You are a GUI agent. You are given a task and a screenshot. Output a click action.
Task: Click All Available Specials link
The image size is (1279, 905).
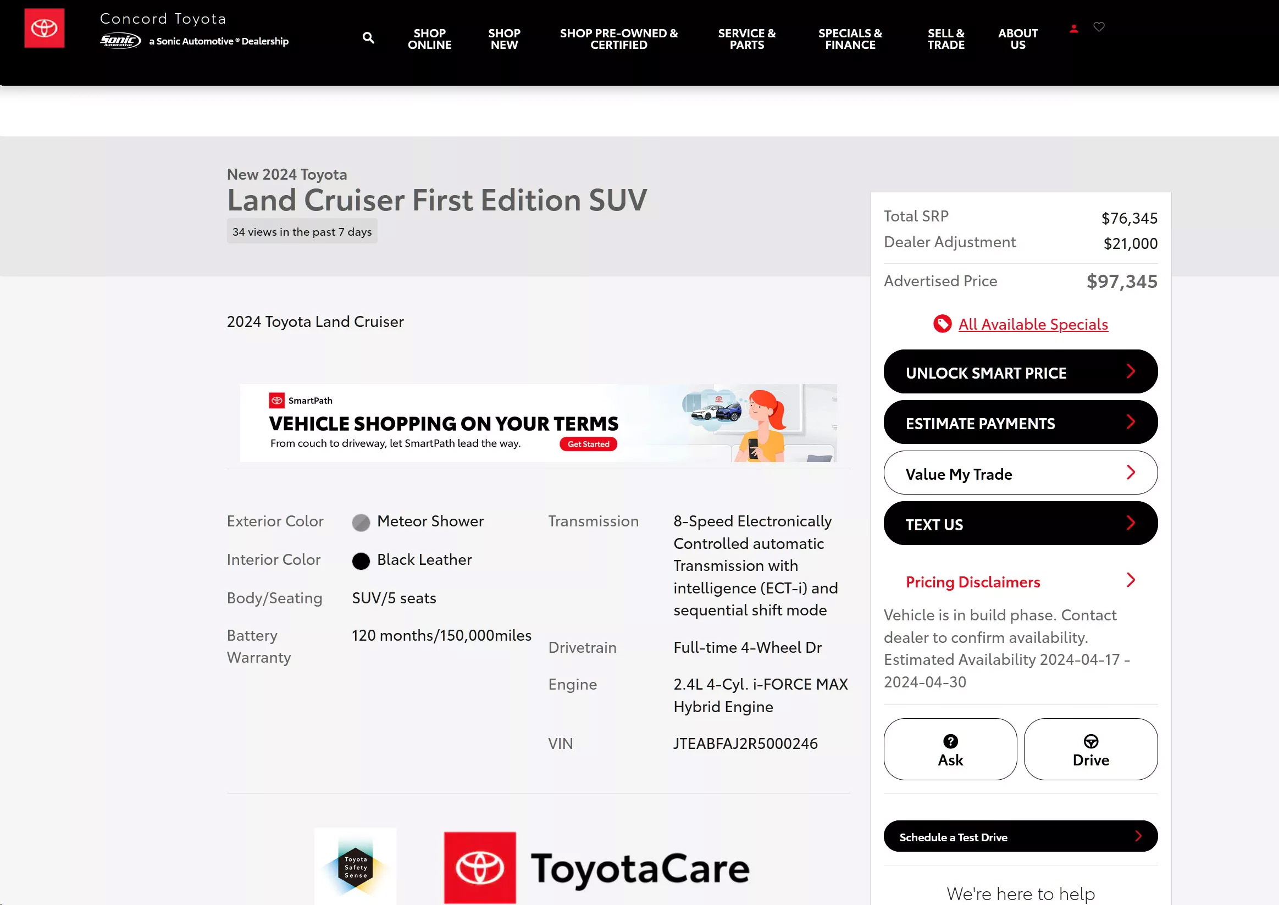click(1033, 324)
